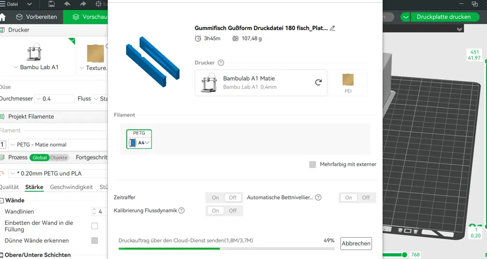Expand the PETG - Matie normal filament dropdown
The width and height of the screenshot is (487, 259).
[x=58, y=145]
